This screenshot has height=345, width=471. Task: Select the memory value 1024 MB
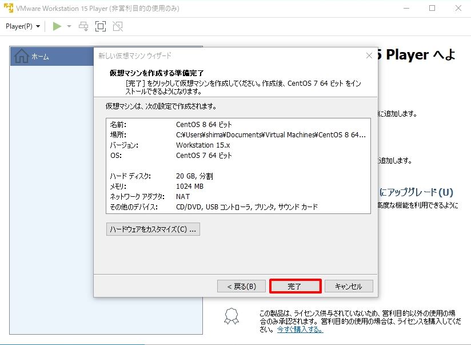(x=190, y=186)
